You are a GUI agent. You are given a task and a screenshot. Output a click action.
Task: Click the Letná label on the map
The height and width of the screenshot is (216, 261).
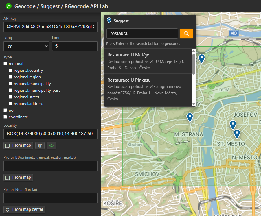224,90
